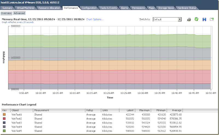Screen dimensions: 219x135
Task: Click the 1650000 axis label
Action: click(x=16, y=58)
